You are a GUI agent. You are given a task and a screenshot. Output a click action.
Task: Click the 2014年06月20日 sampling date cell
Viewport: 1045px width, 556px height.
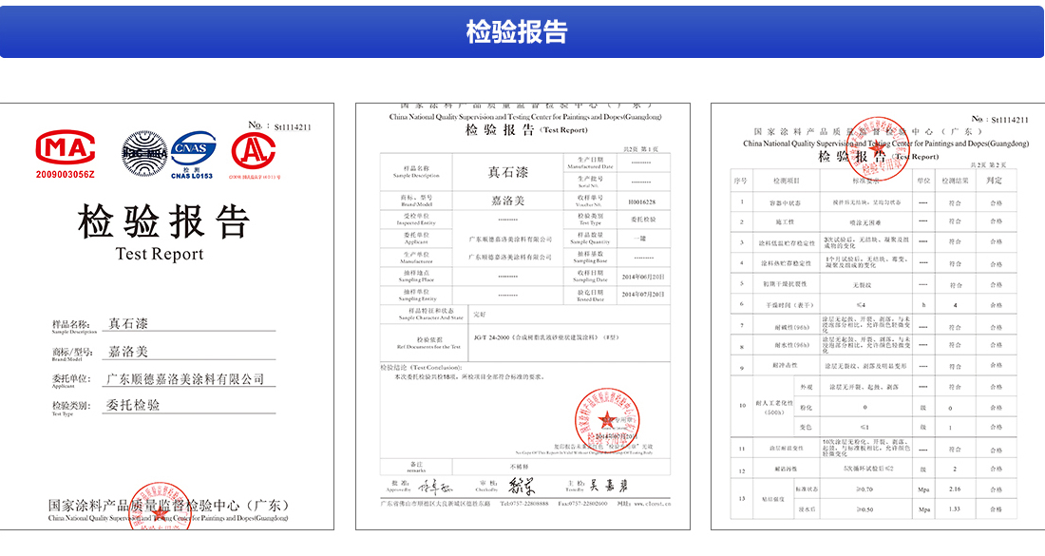click(x=643, y=277)
